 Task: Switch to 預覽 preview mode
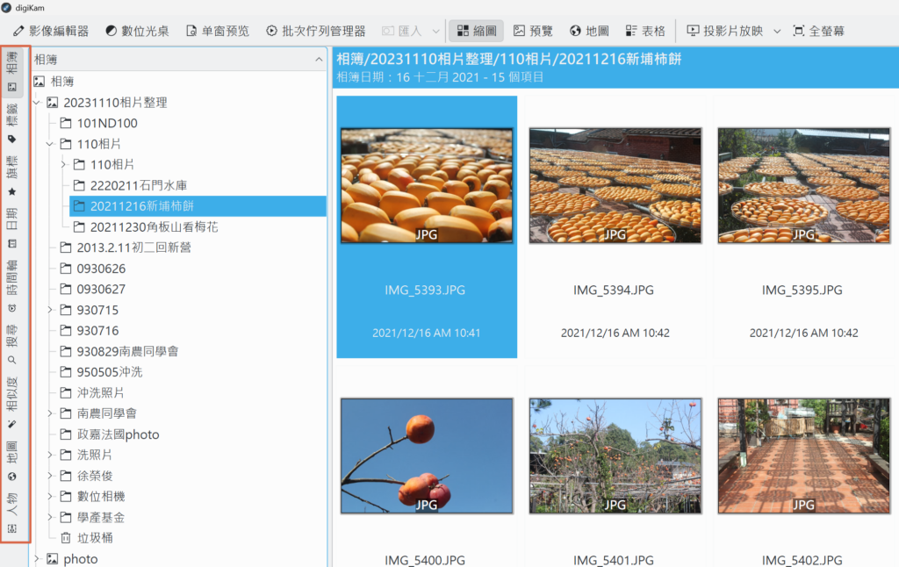coord(533,31)
